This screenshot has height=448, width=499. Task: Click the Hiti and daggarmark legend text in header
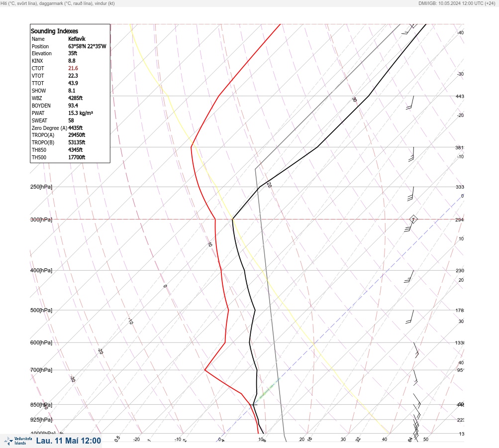pyautogui.click(x=58, y=3)
